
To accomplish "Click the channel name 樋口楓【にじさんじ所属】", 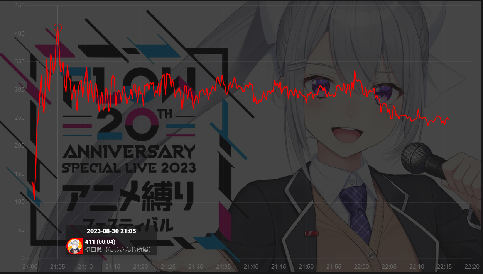I will tap(118, 250).
